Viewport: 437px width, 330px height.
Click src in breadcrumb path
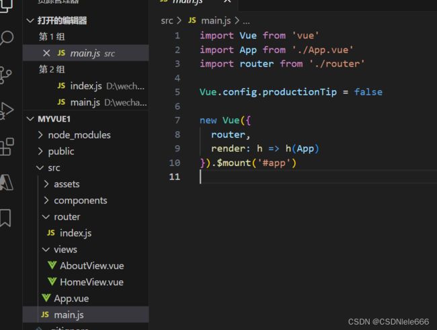167,21
